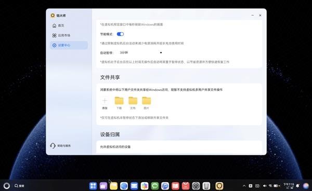
Task: Click the gold shield app icon in dock
Action: click(x=219, y=186)
